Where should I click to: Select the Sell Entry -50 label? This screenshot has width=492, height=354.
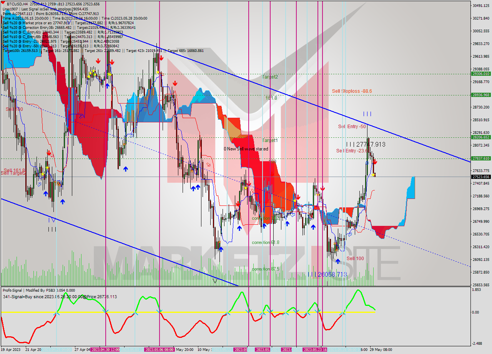pyautogui.click(x=352, y=127)
